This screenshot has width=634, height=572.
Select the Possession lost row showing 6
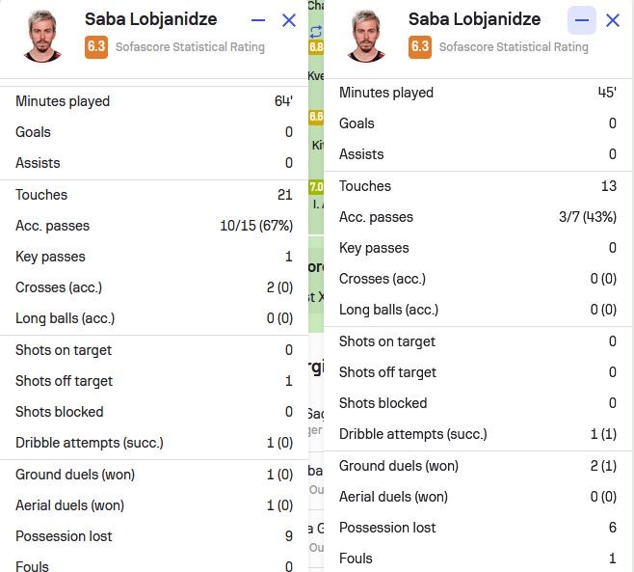[x=478, y=528]
